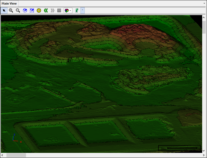Click the zoom out magnifier
207x158 pixels.
pyautogui.click(x=18, y=10)
